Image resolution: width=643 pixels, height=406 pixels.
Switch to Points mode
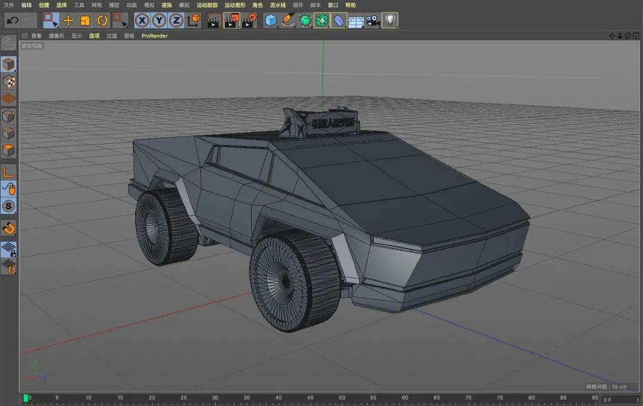8,117
